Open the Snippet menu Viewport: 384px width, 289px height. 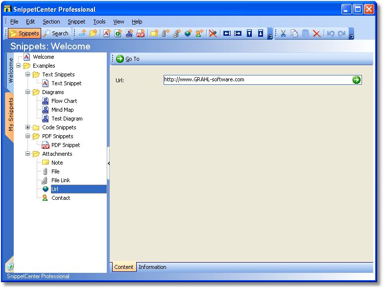tap(76, 22)
